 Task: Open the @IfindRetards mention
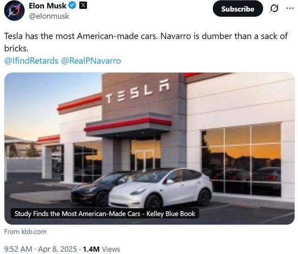[31, 61]
